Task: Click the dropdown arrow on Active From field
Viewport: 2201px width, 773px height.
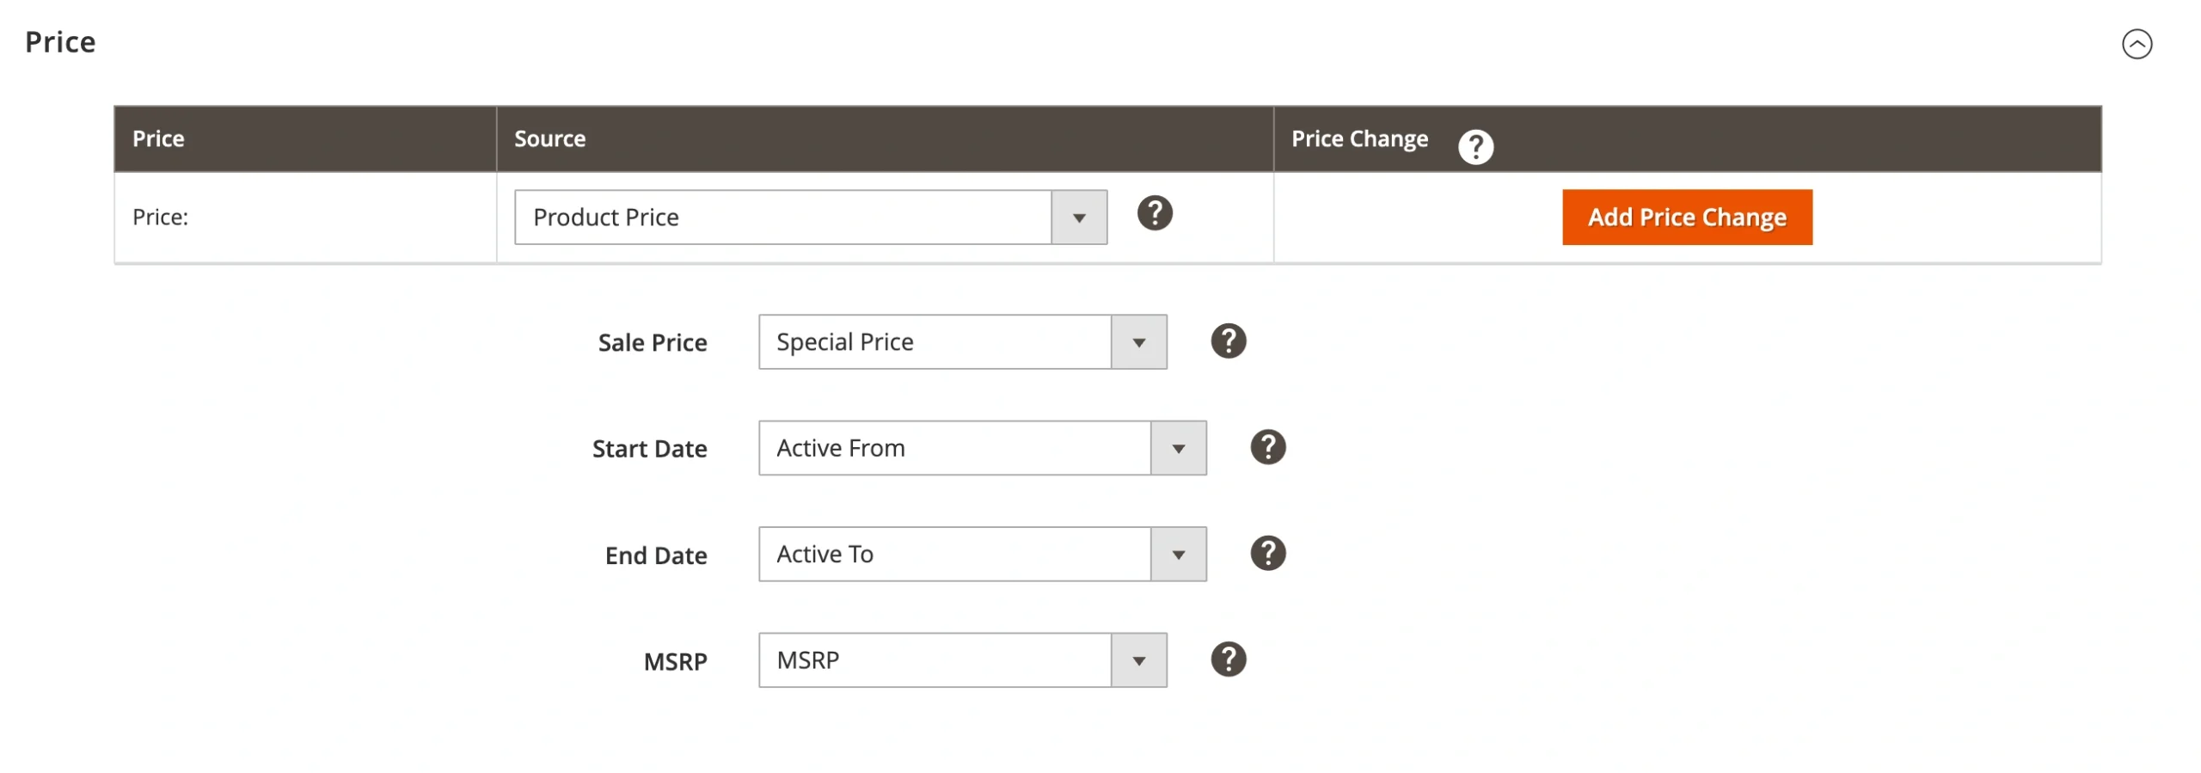Action: 1177,447
